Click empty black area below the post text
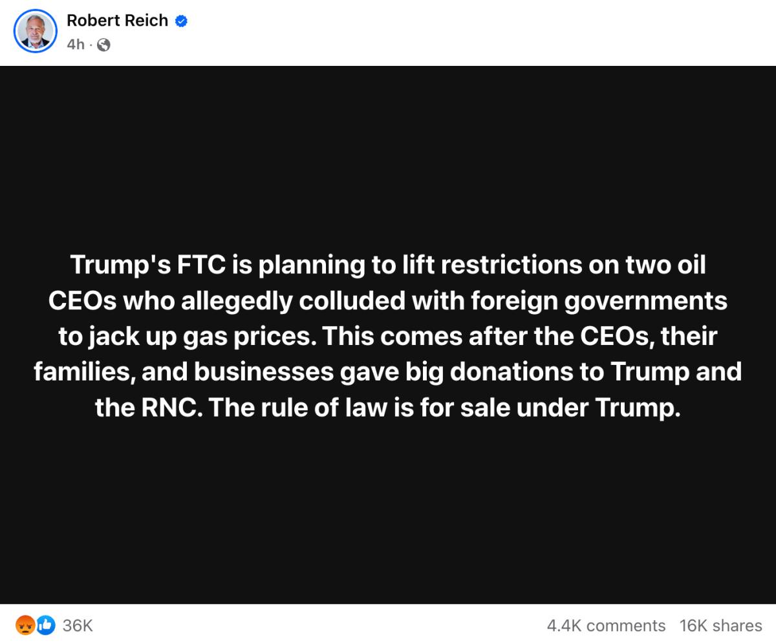The image size is (776, 644). 388,510
